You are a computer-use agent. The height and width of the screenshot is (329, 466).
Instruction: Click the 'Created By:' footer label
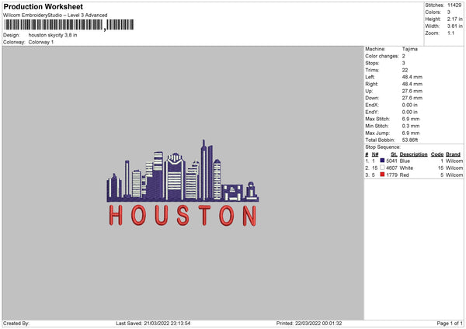tap(16, 324)
